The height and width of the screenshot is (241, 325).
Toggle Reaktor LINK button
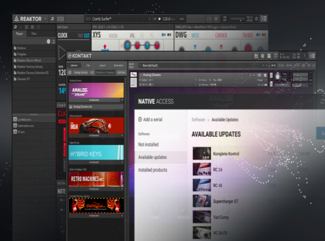tap(182, 19)
